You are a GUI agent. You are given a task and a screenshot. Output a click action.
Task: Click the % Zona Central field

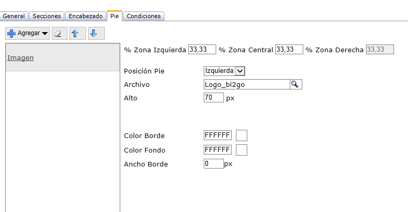tap(289, 50)
